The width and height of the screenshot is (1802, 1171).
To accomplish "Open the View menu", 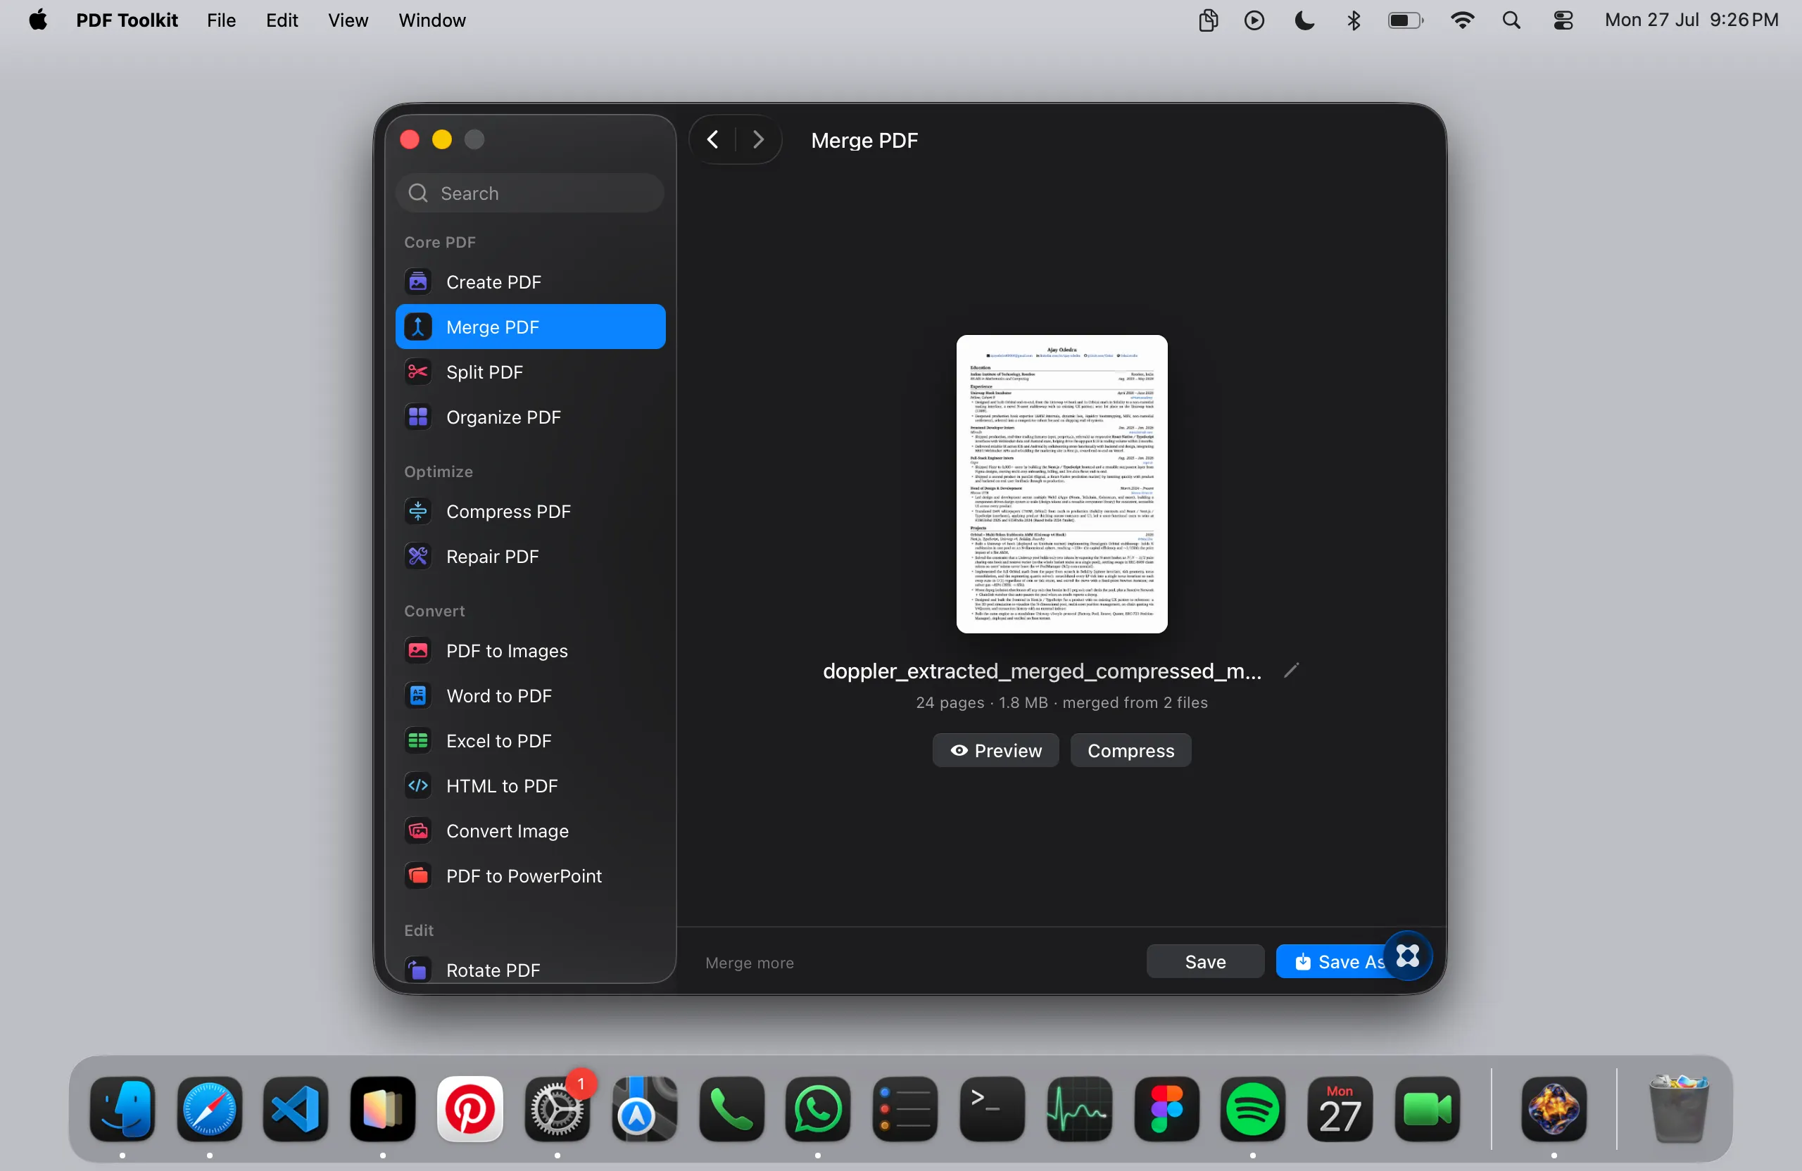I will (348, 20).
